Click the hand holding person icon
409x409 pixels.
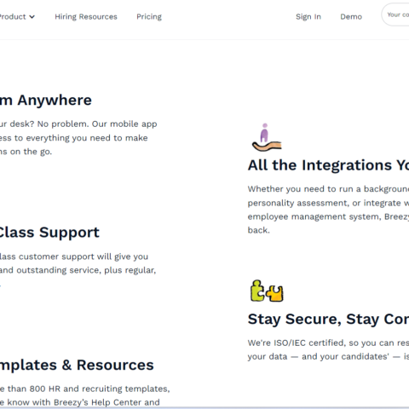267,137
